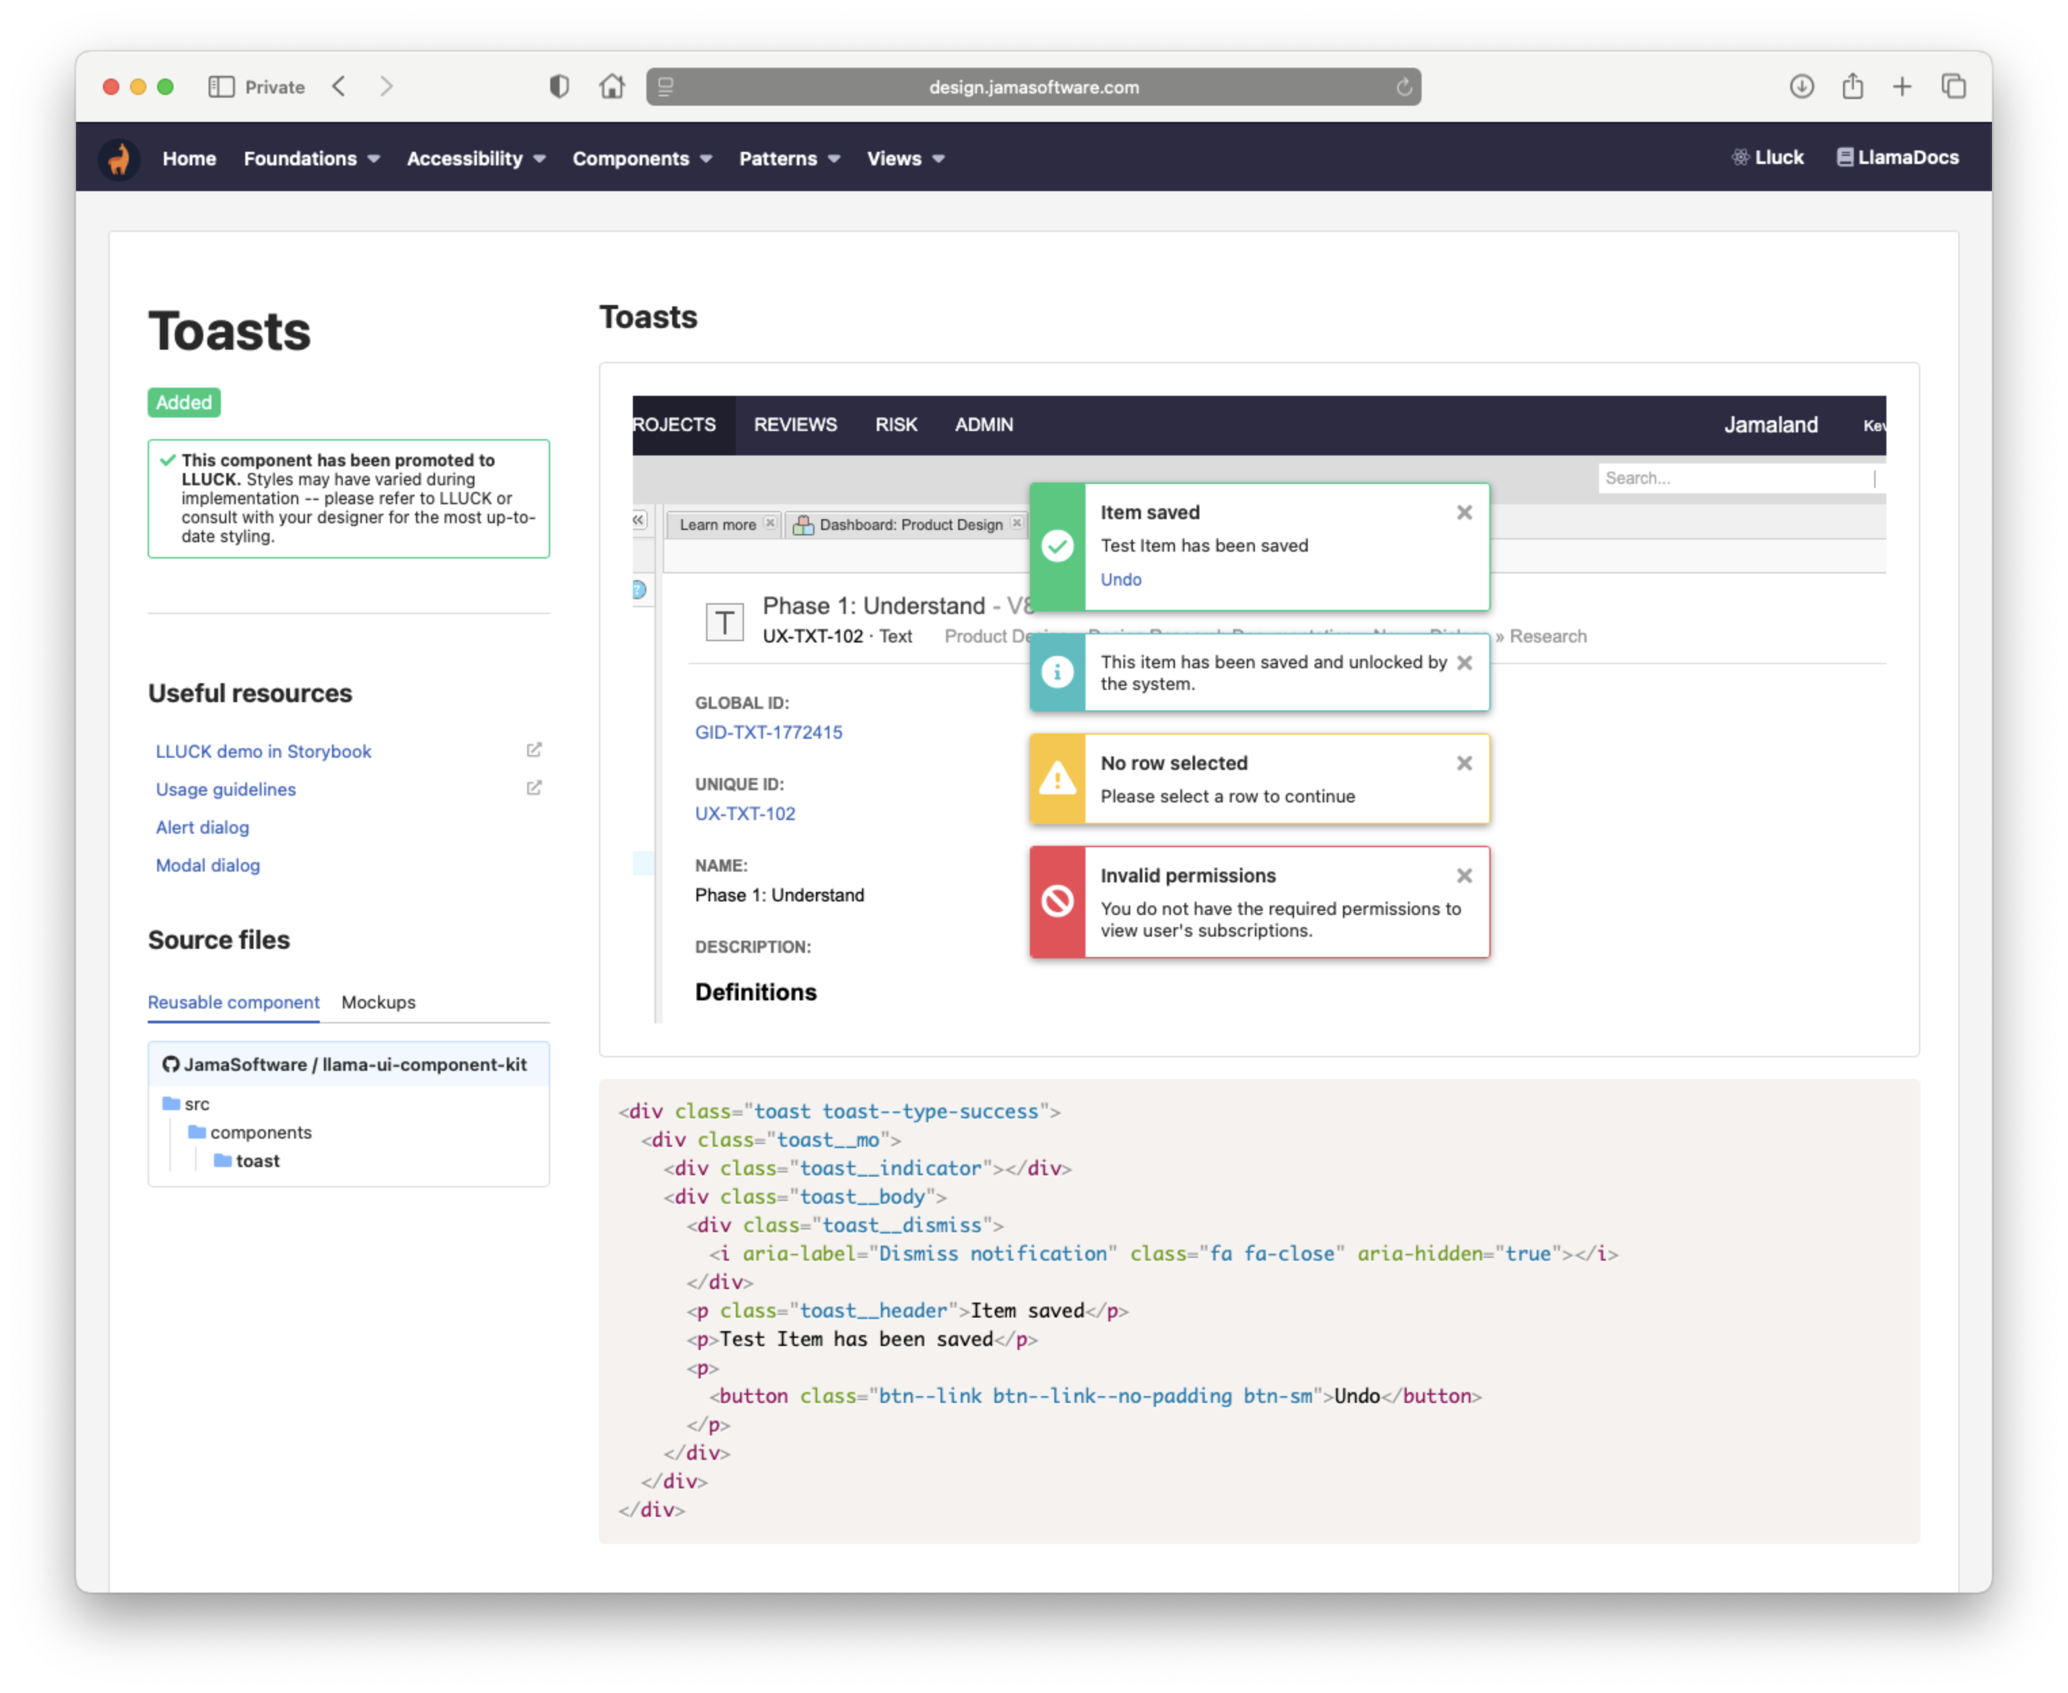
Task: Toggle the Safari sidebar icon
Action: [x=222, y=87]
